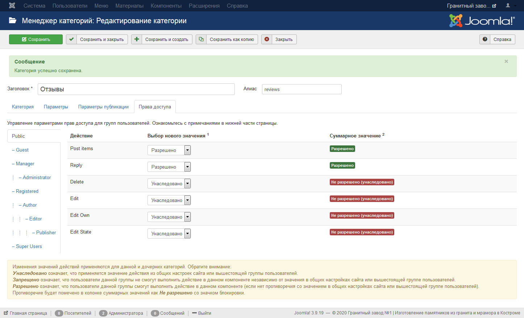
Task: Select the Guest user group
Action: (x=20, y=150)
